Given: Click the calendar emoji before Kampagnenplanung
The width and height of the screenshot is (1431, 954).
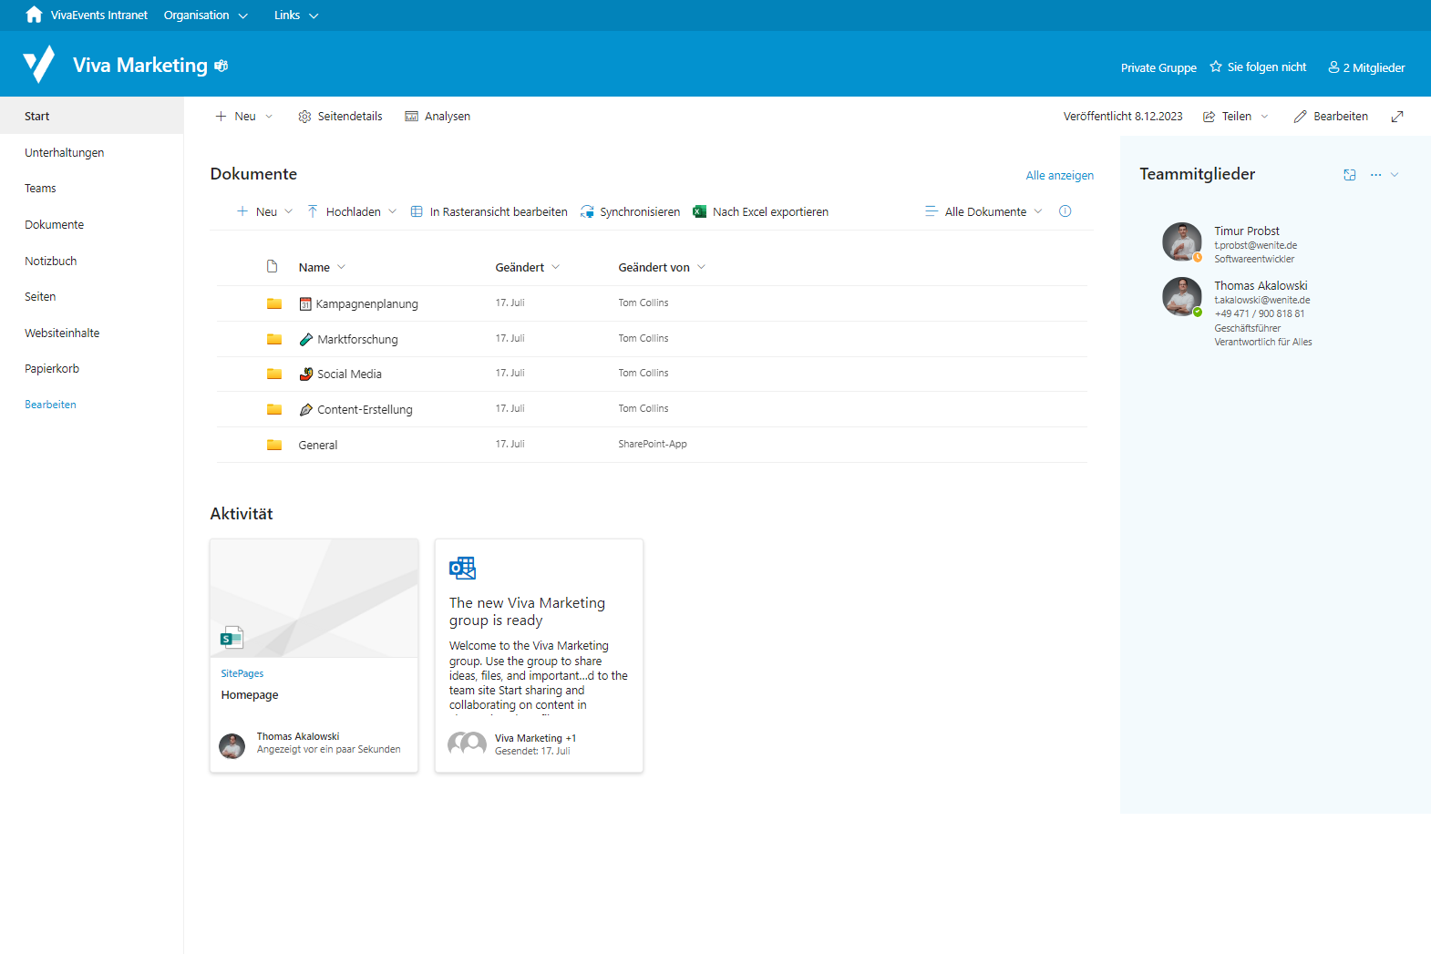Looking at the screenshot, I should click(x=305, y=303).
